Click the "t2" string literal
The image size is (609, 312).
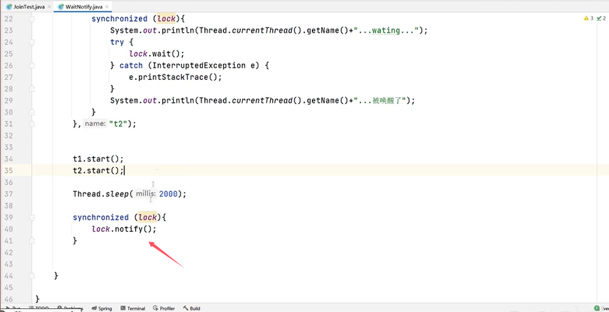tap(118, 123)
